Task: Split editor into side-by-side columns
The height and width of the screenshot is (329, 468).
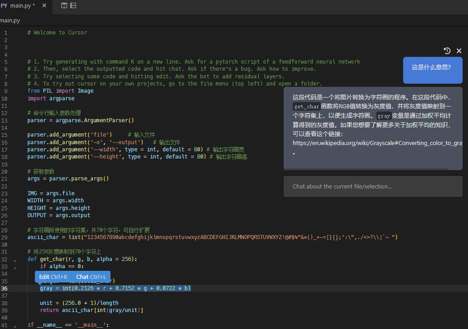Action: [64, 6]
